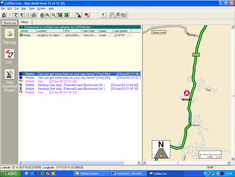Switch to Desktop Images taskbar window
Image resolution: width=235 pixels, height=177 pixels.
pos(91,173)
